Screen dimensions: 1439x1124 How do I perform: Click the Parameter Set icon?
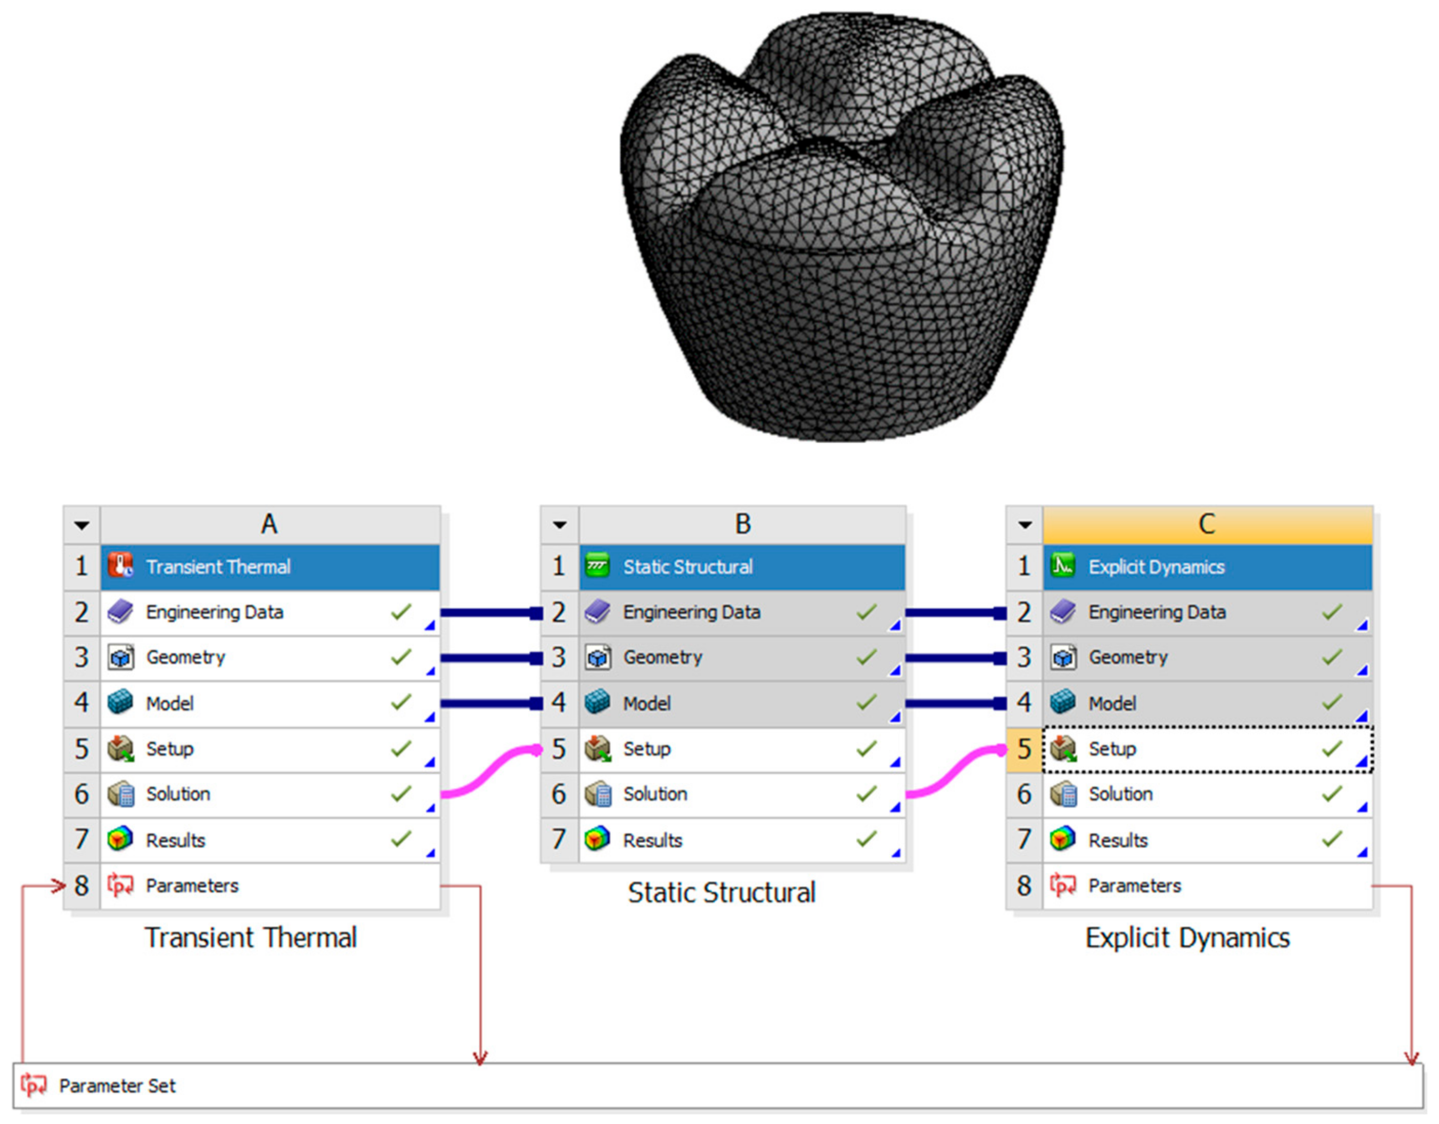pos(34,1085)
